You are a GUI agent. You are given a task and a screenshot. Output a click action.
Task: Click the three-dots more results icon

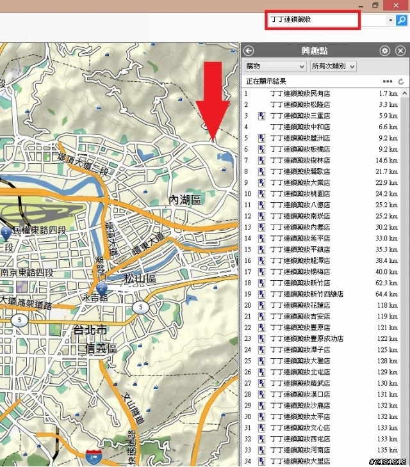(388, 81)
